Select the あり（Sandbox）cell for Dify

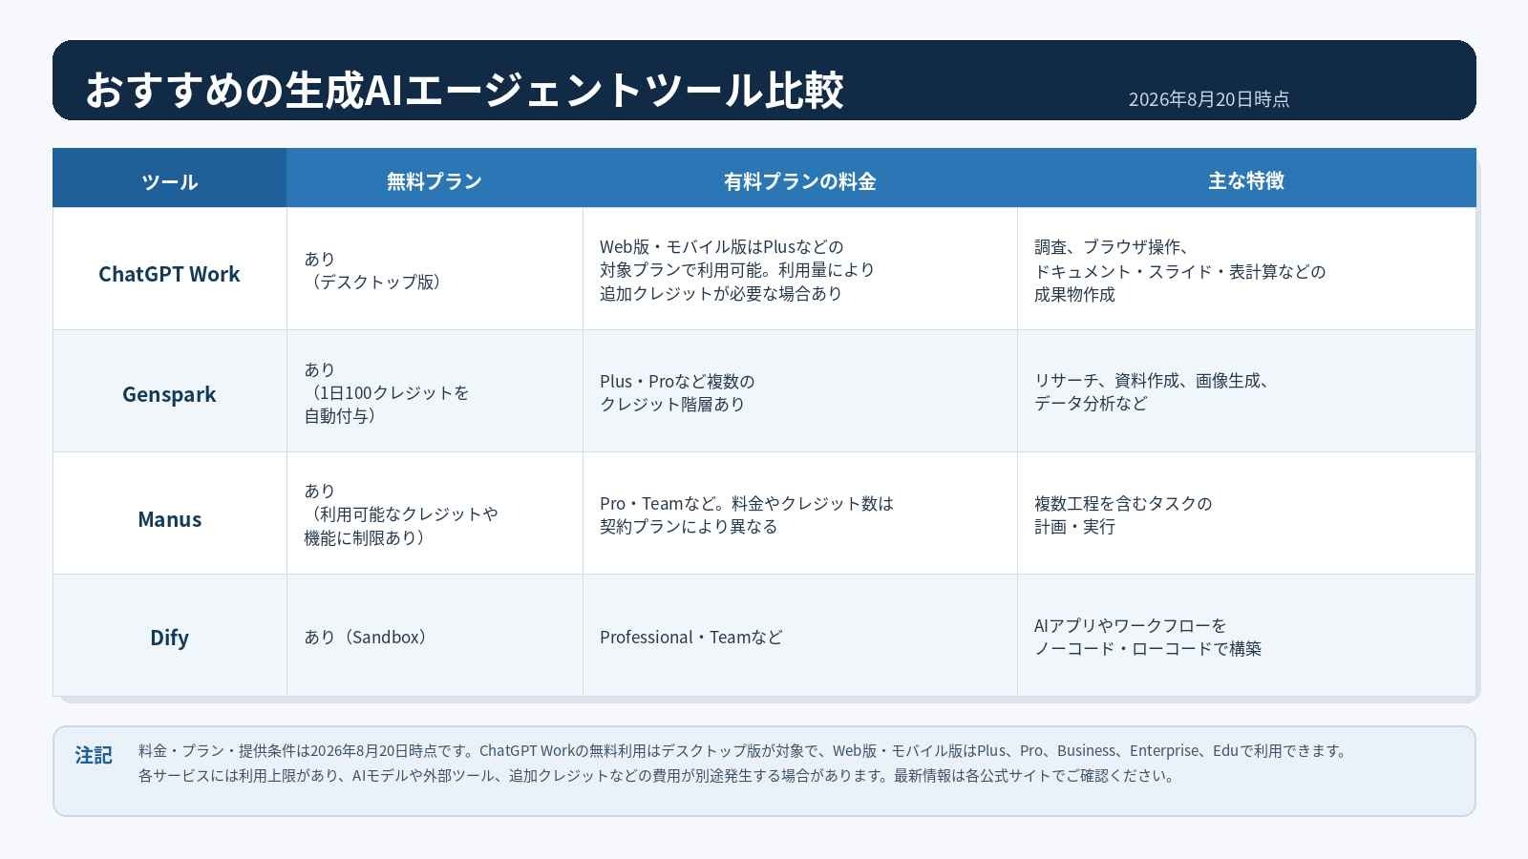pos(435,636)
